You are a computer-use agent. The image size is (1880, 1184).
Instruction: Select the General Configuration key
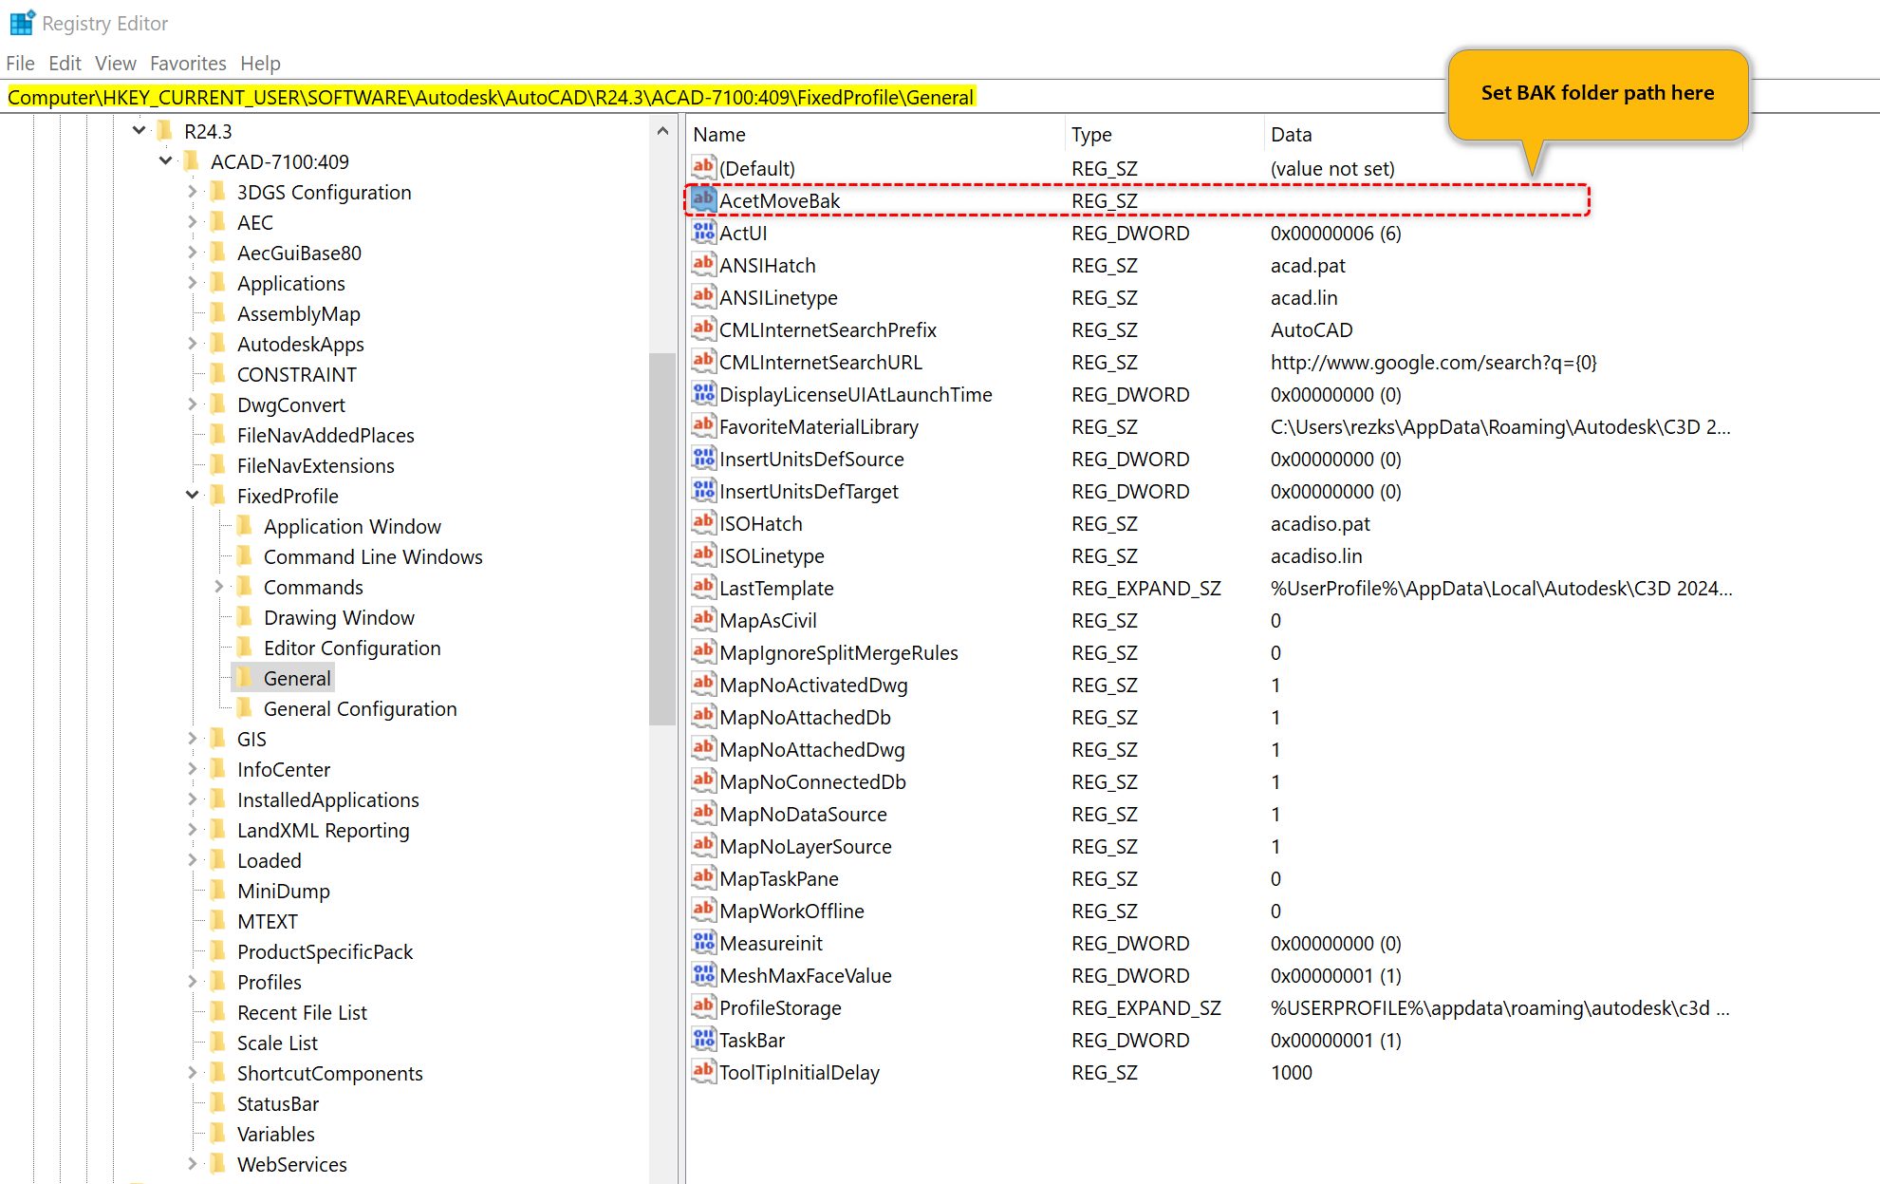click(360, 708)
